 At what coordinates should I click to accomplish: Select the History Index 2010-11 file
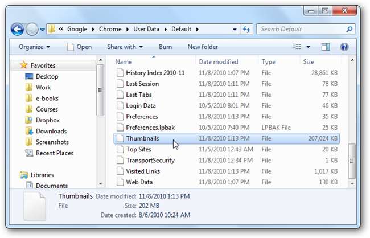[227, 73]
